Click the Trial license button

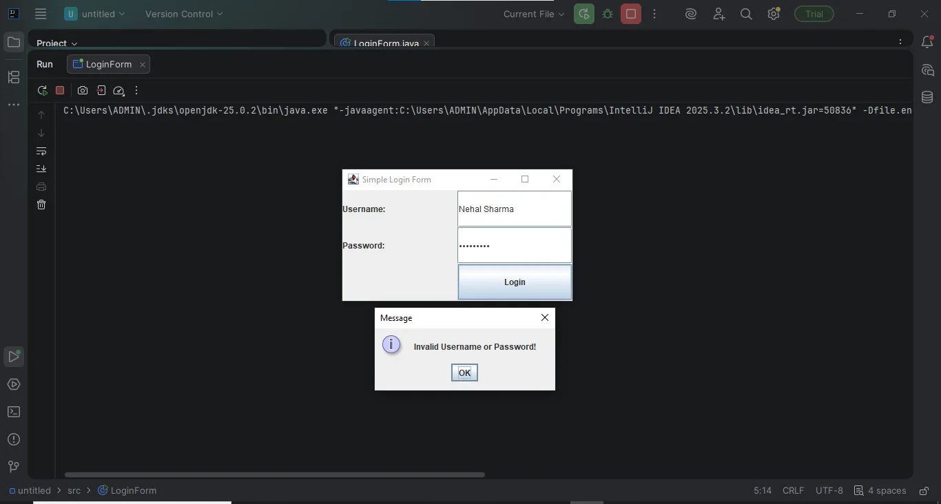click(x=814, y=14)
